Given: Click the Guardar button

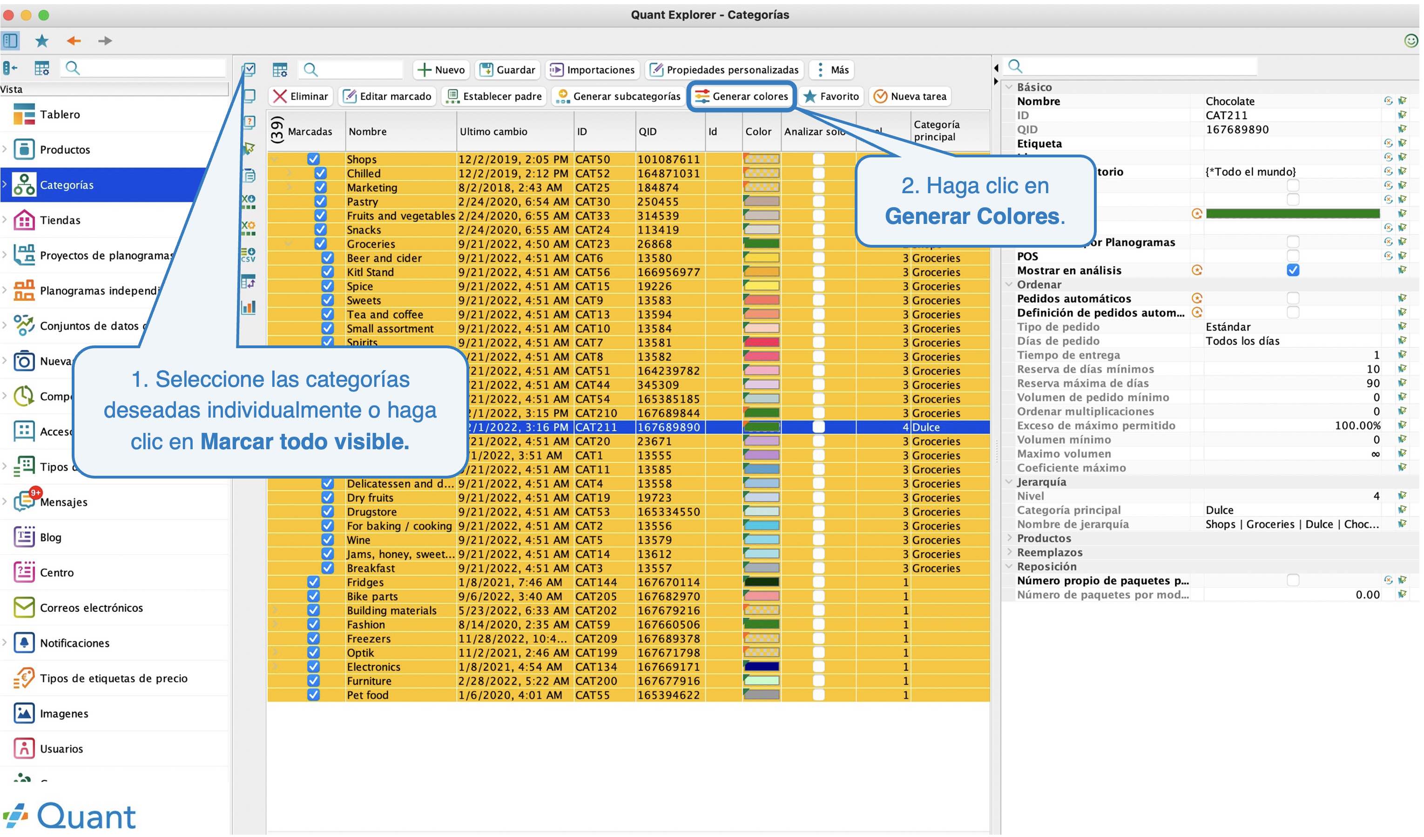Looking at the screenshot, I should click(x=508, y=69).
